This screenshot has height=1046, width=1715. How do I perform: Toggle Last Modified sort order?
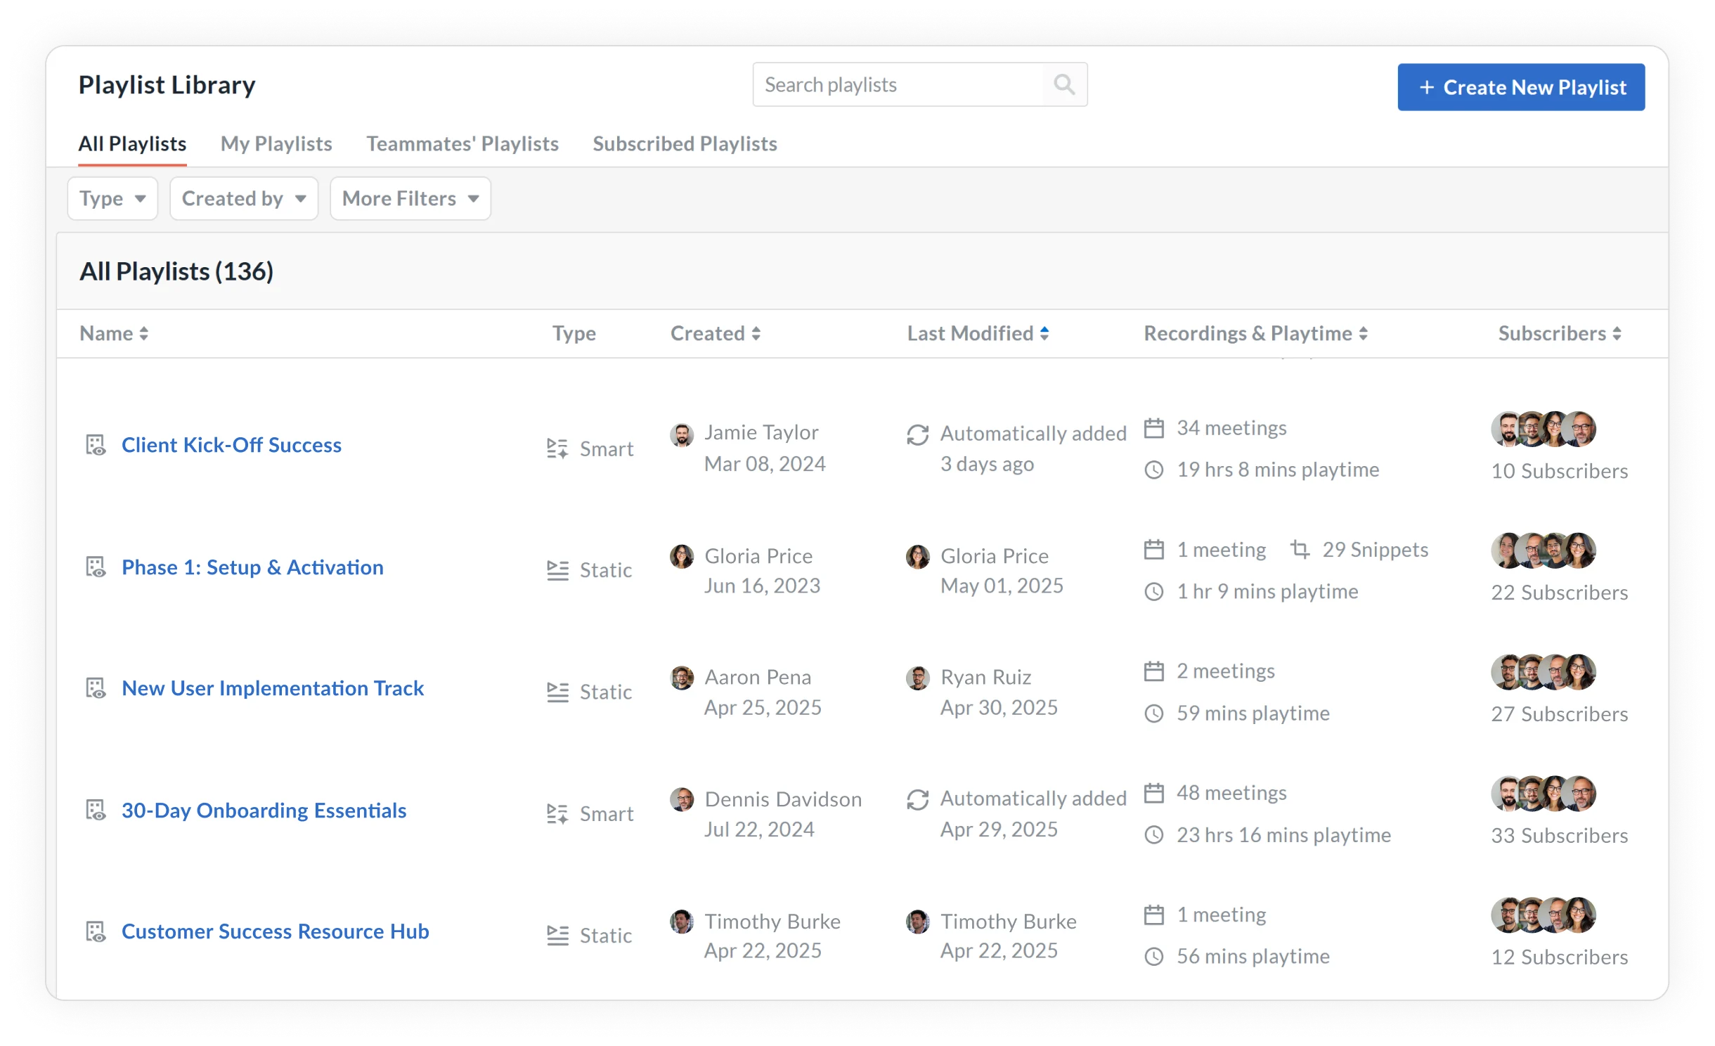coord(1044,333)
